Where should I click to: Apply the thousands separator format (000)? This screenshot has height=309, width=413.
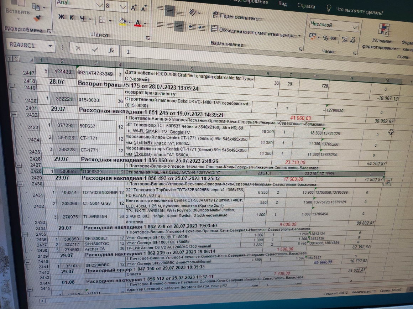coord(333,38)
